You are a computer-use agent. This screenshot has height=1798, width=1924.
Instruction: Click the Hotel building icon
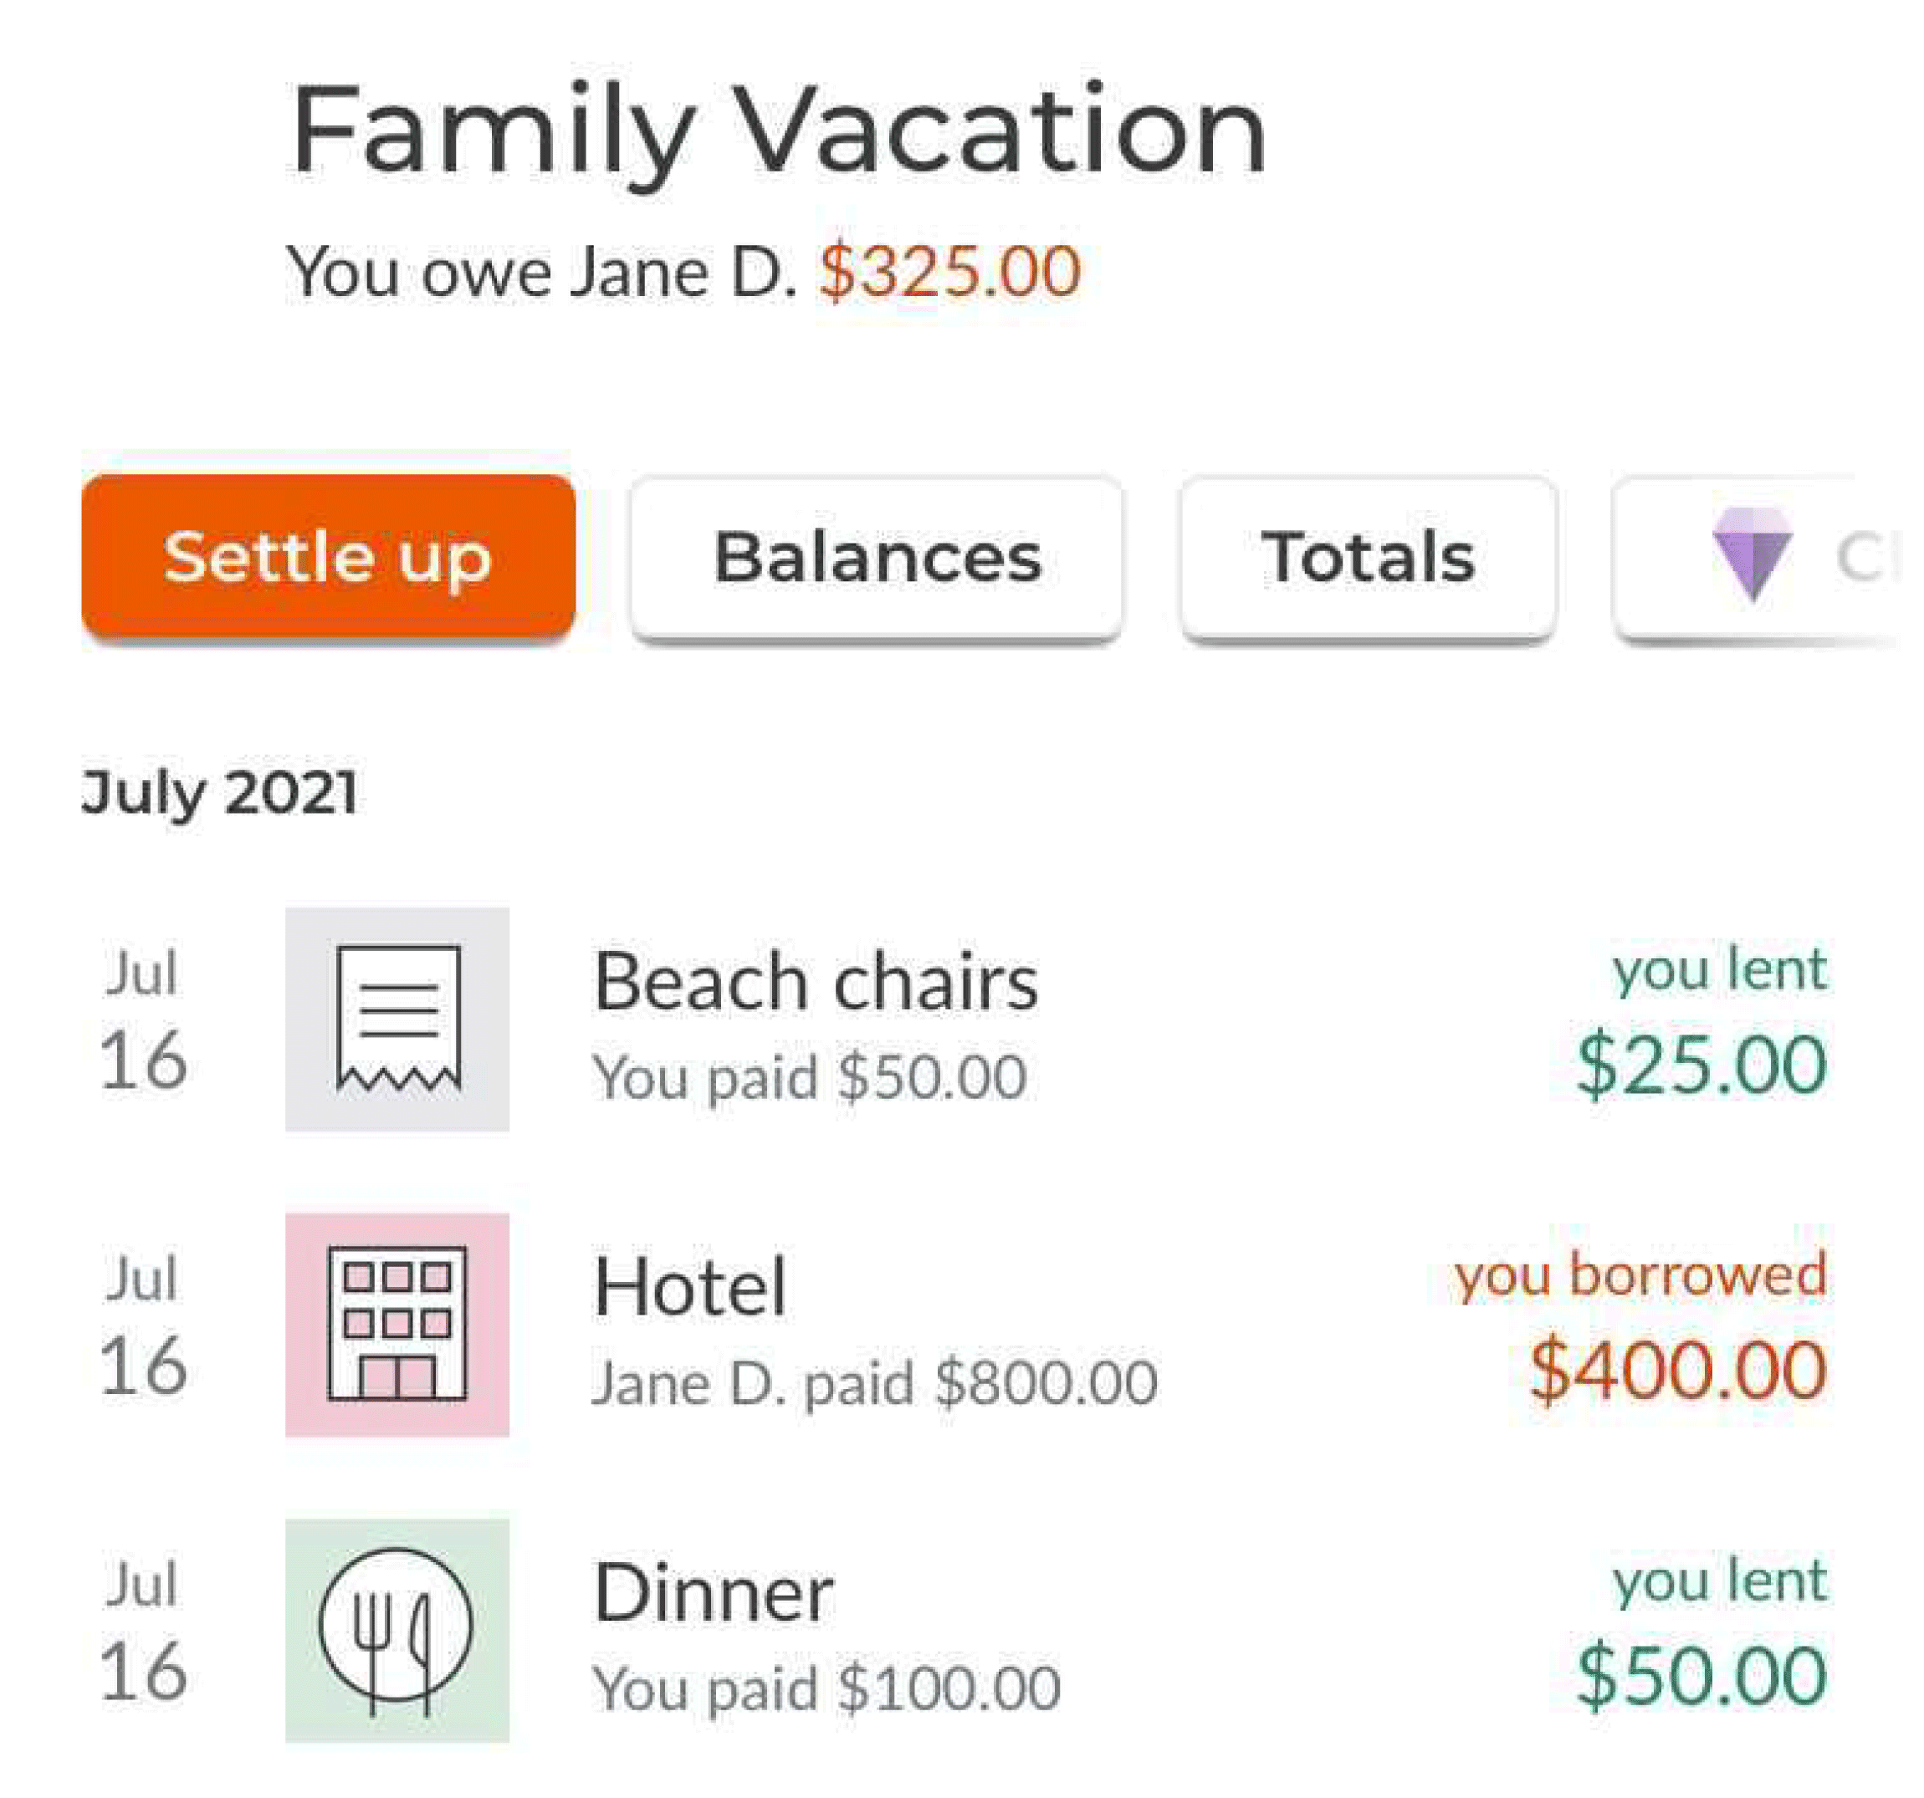(x=397, y=1324)
